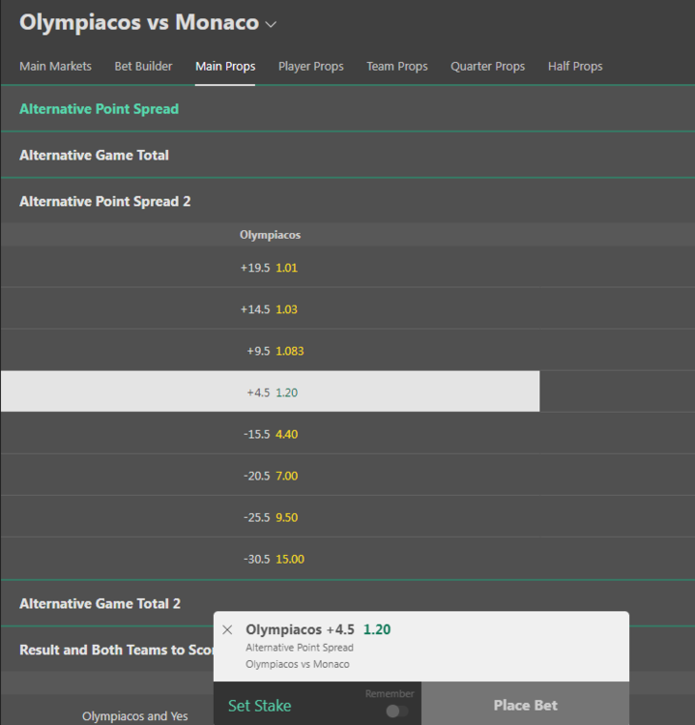The width and height of the screenshot is (695, 725).
Task: Choose Olympiacos -15.5 at odds 4.40
Action: point(270,434)
